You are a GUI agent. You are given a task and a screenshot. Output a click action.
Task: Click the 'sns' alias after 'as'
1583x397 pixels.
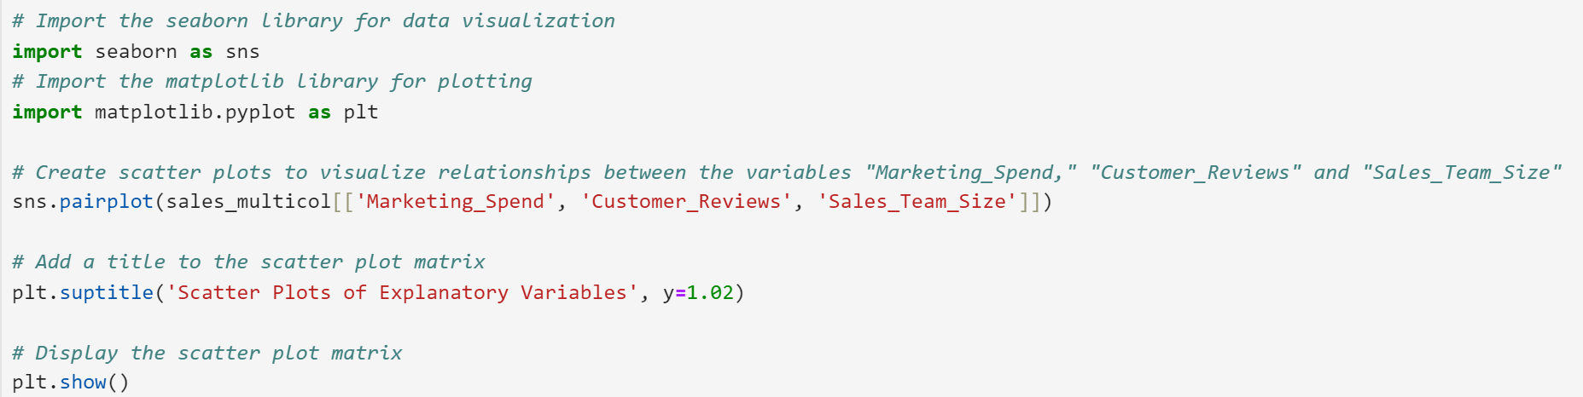[x=242, y=52]
